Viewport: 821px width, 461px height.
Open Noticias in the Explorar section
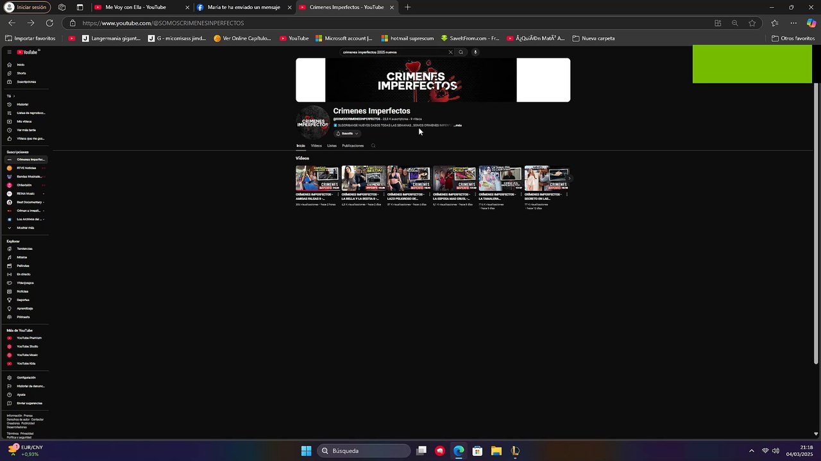pyautogui.click(x=22, y=291)
